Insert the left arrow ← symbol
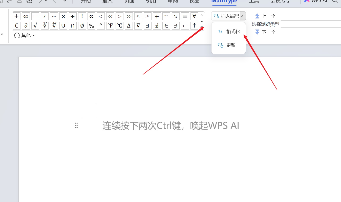The width and height of the screenshot is (341, 202). pos(185,26)
